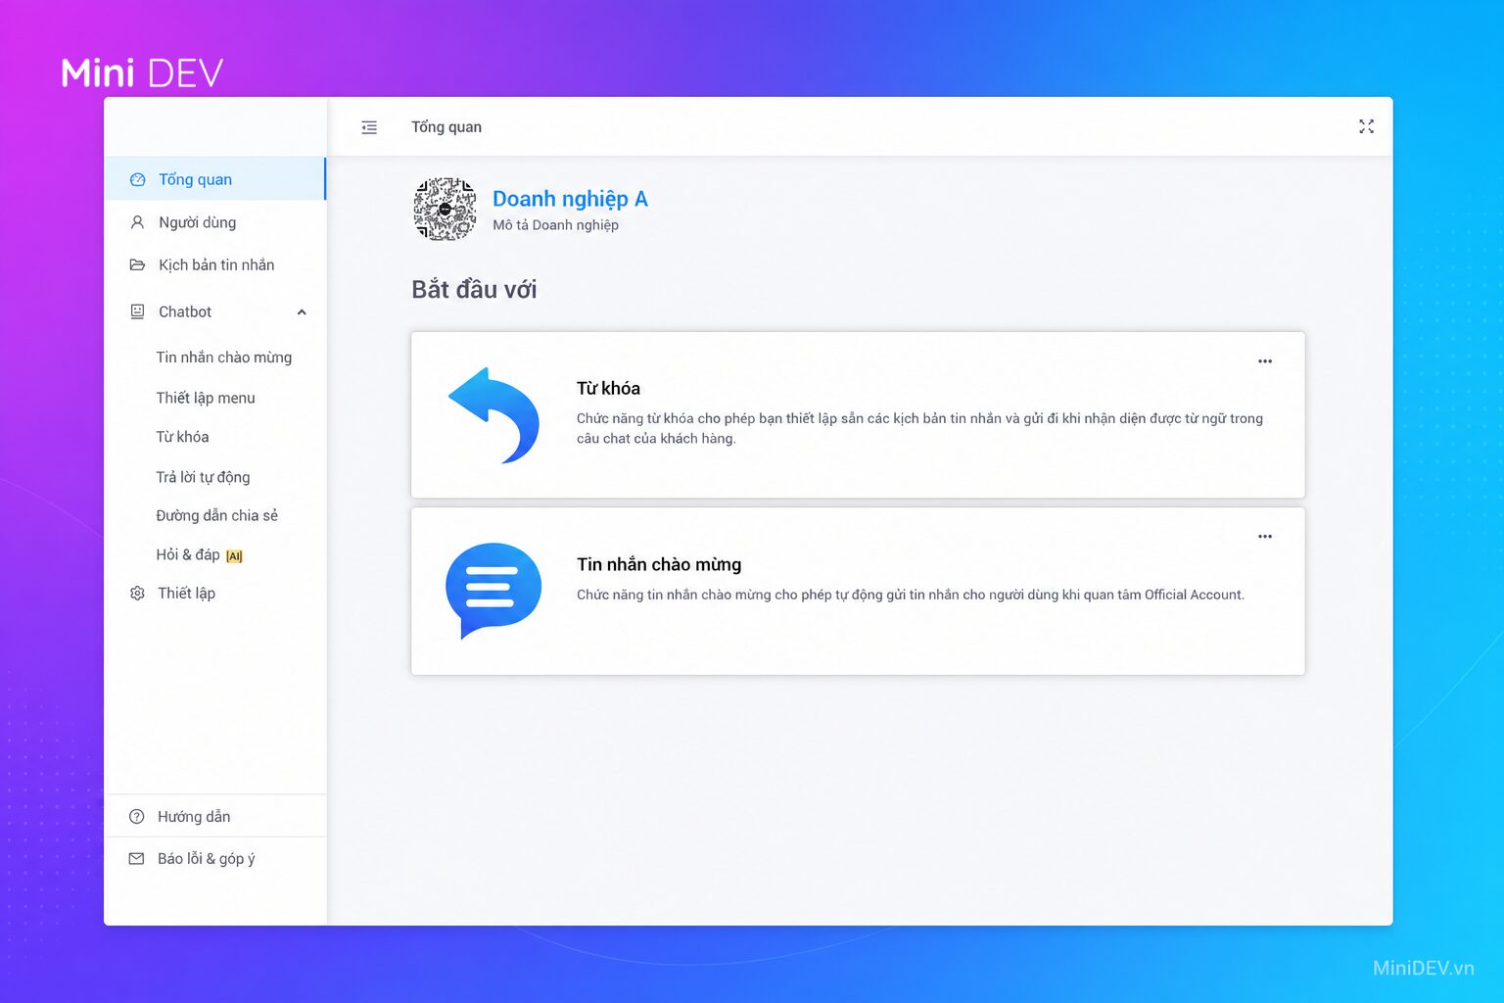Click the Người dùng person icon

coord(137,222)
